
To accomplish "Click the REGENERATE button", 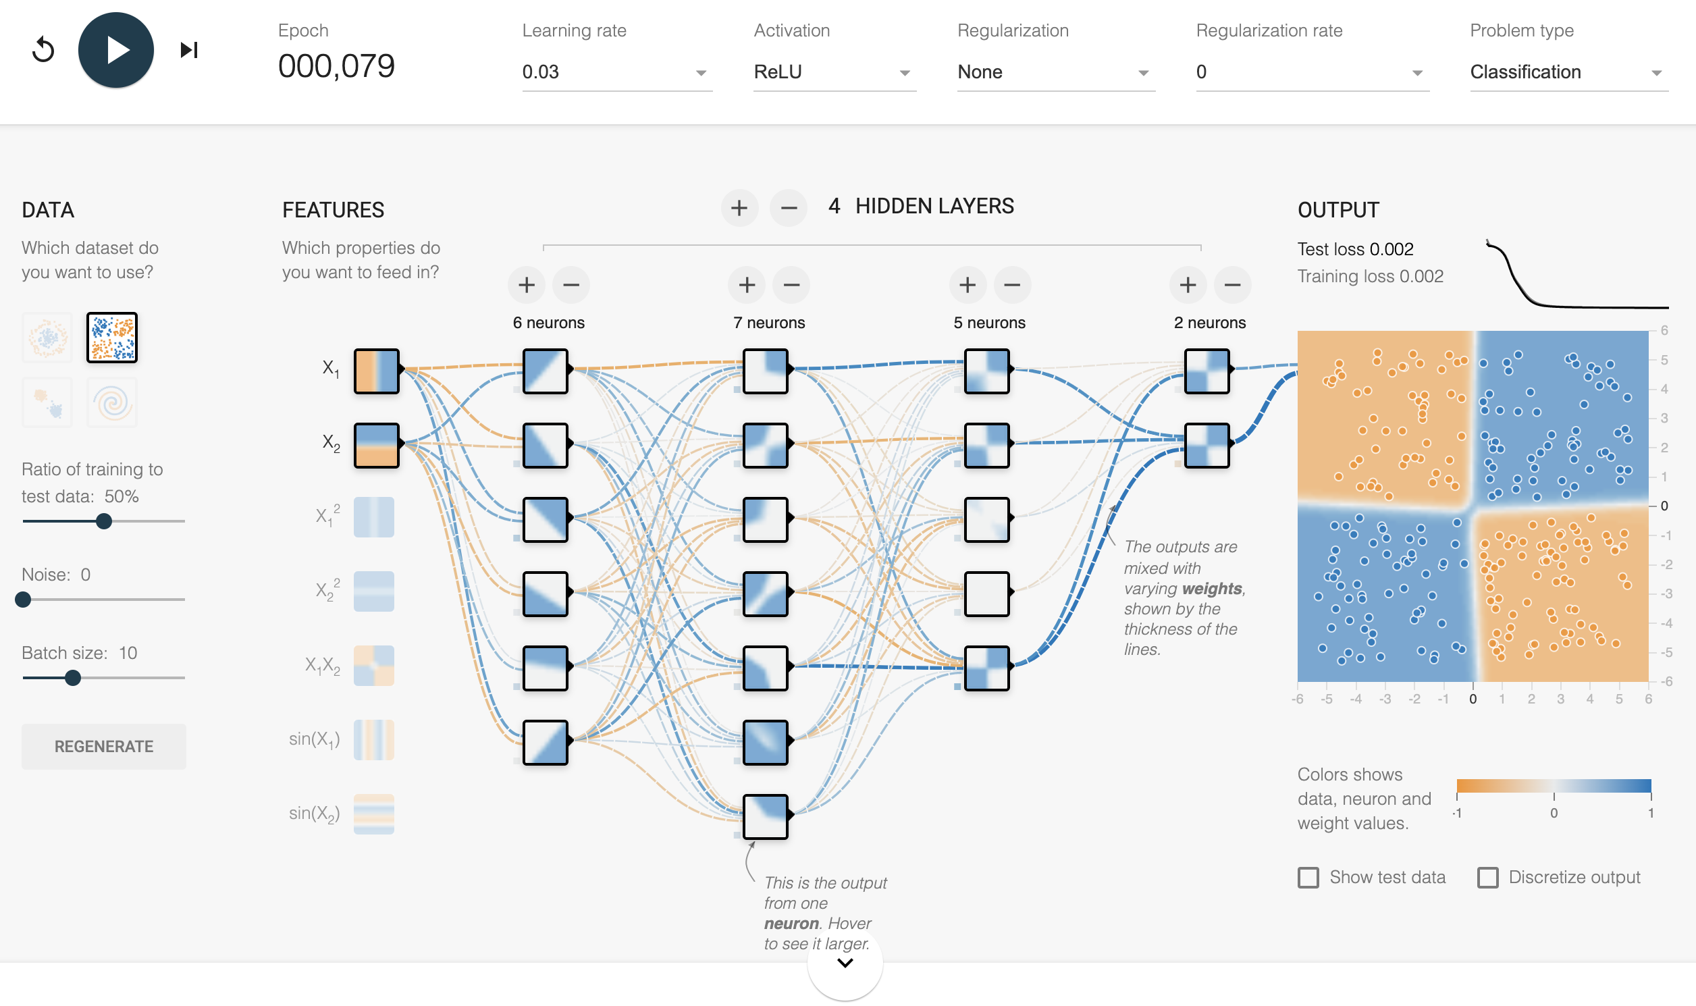I will coord(104,746).
